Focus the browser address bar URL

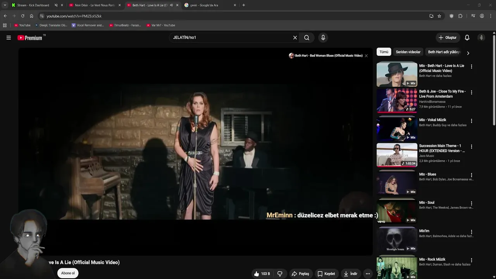232,16
